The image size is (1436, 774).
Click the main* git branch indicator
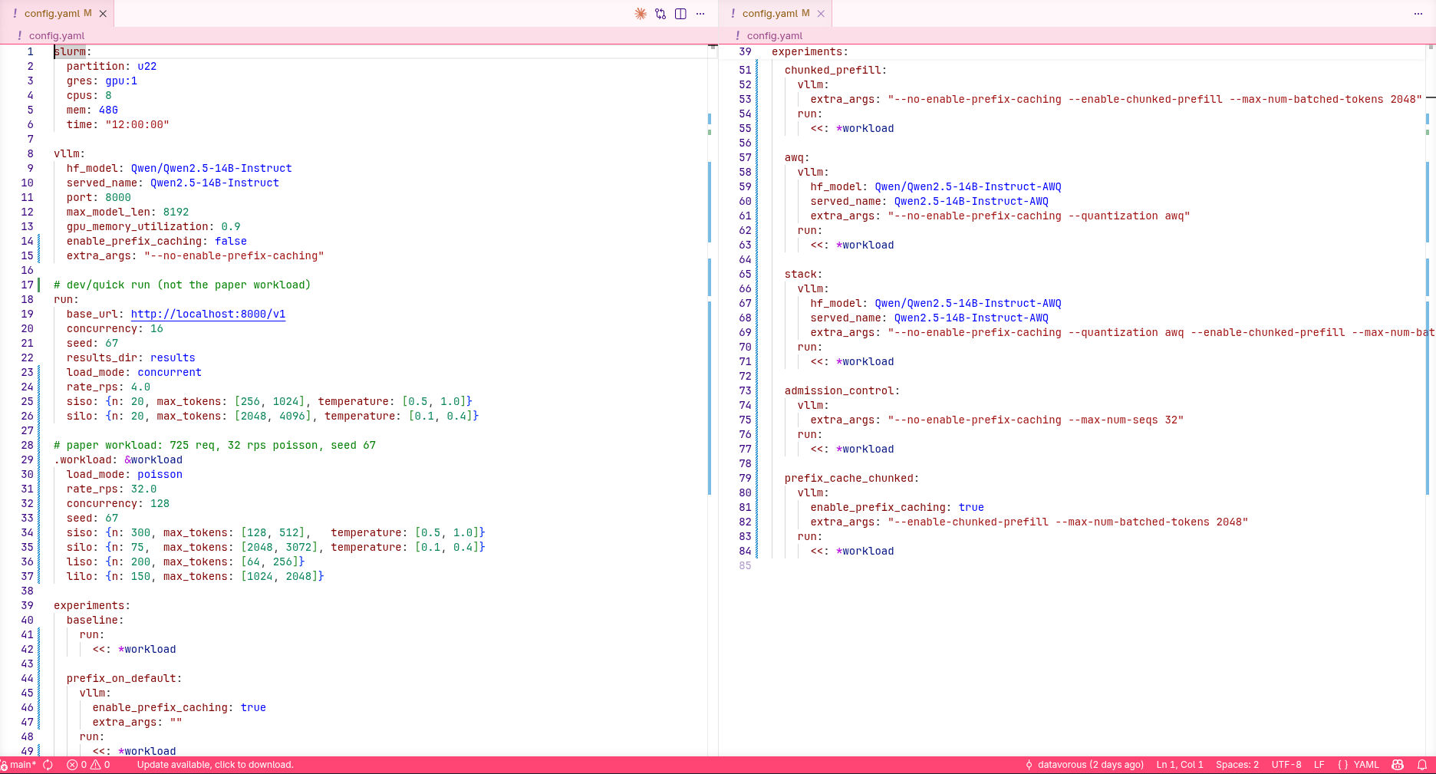point(18,765)
